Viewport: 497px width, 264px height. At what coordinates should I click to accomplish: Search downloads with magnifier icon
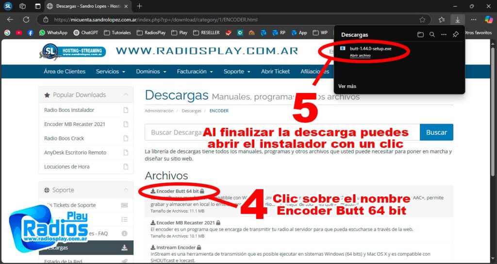432,35
